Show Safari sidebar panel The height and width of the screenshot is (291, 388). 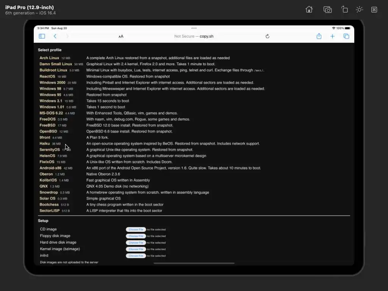coord(42,36)
